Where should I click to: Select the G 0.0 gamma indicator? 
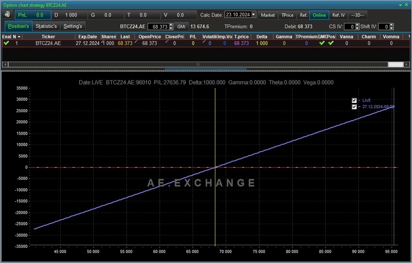(105, 15)
